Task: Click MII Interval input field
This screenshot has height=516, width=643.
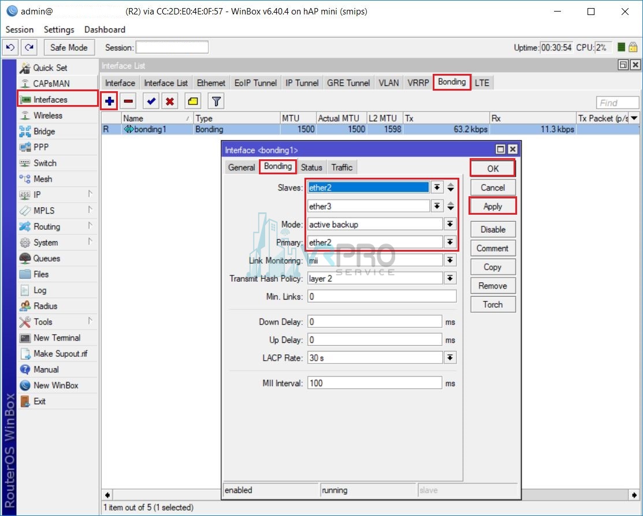Action: (375, 383)
